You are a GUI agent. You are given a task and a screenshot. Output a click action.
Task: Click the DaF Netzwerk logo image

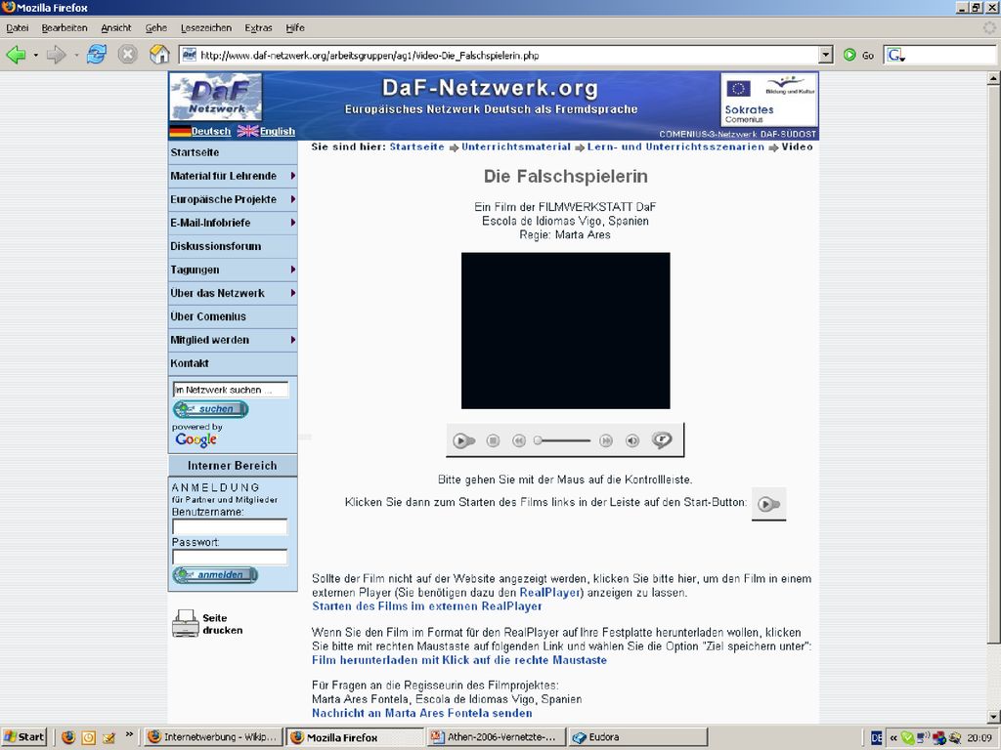(x=216, y=97)
